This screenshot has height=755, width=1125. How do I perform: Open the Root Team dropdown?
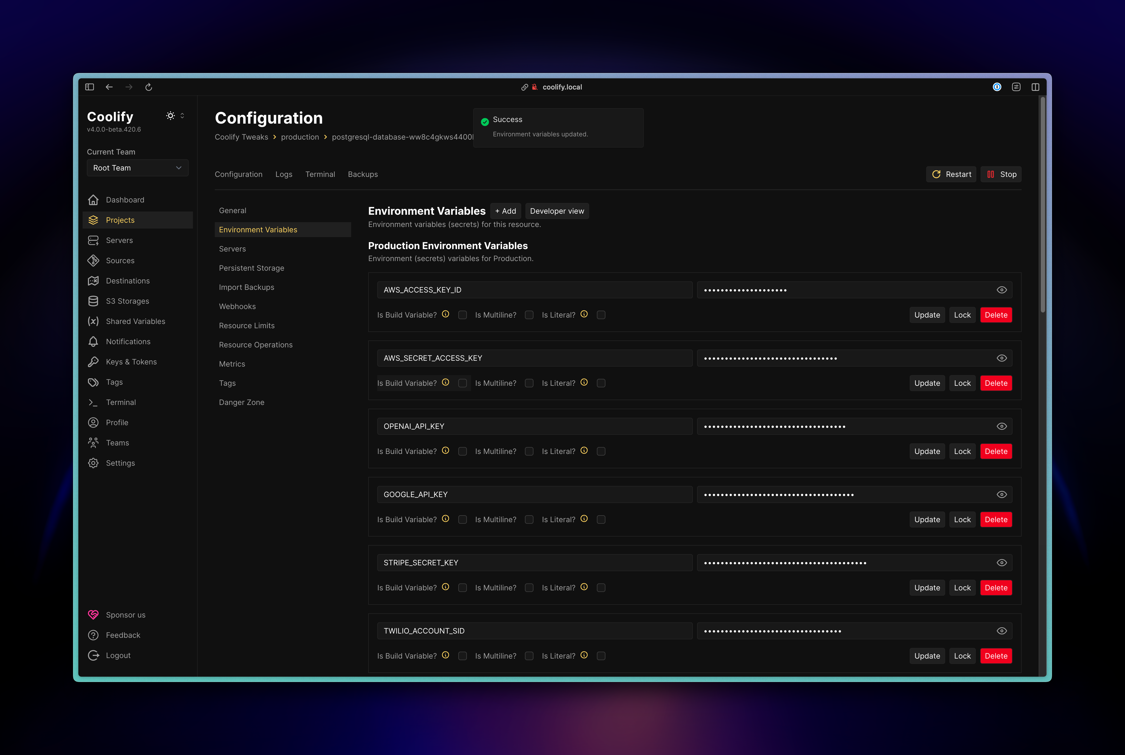tap(137, 168)
